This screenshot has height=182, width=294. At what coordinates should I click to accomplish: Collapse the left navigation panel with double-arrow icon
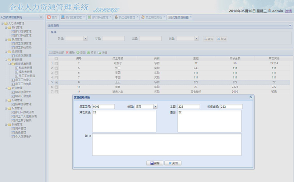[x=41, y=17]
